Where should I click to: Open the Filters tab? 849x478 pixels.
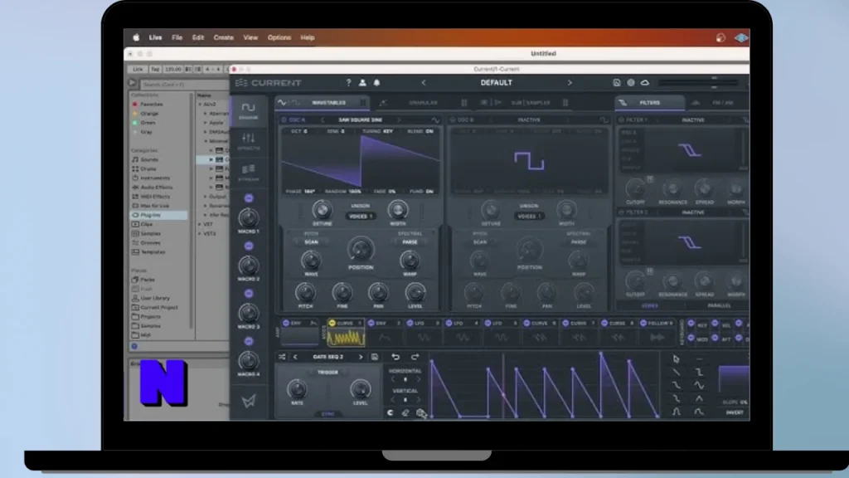[649, 102]
